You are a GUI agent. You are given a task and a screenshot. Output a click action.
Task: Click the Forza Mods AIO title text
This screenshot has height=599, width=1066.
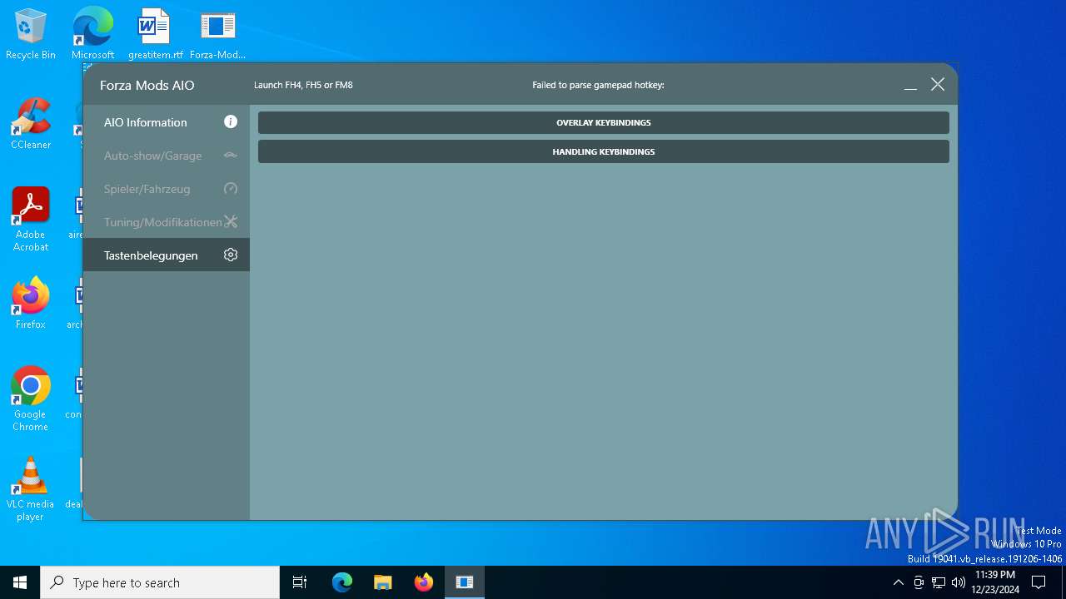(147, 85)
